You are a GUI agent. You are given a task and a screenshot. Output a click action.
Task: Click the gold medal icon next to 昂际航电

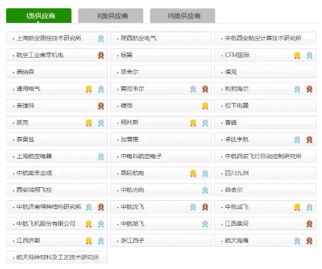pyautogui.click(x=193, y=173)
